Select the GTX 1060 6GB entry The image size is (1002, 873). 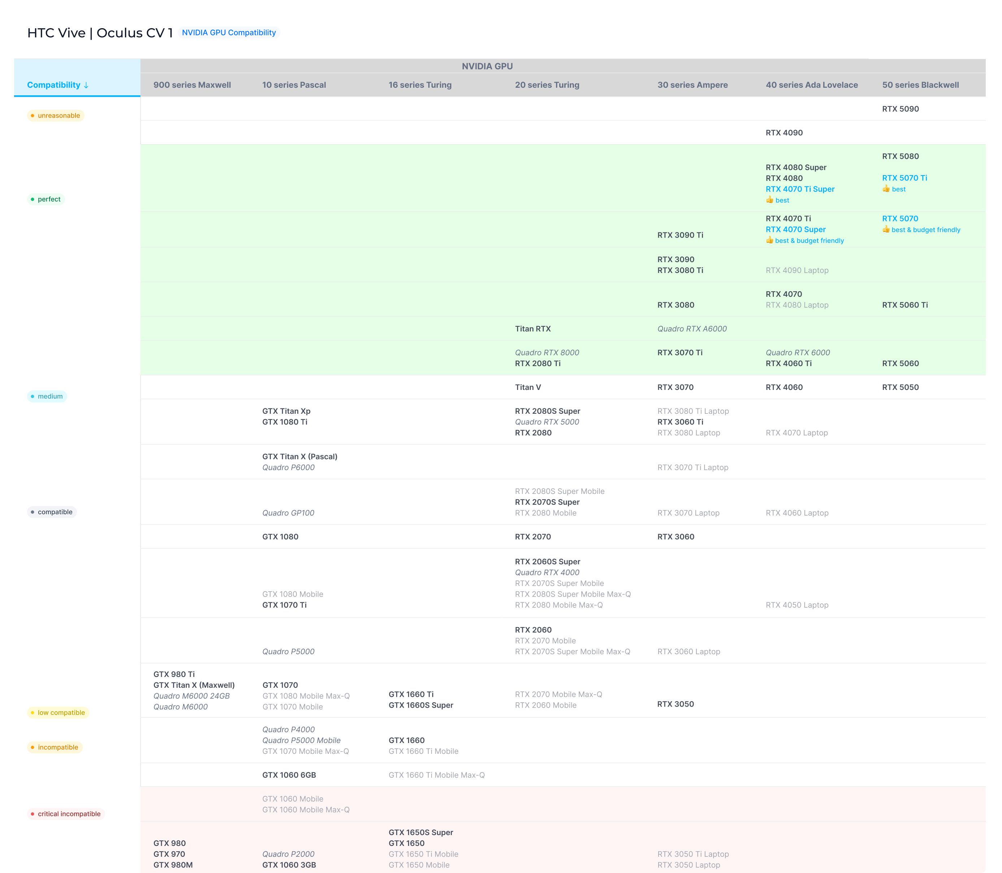289,775
